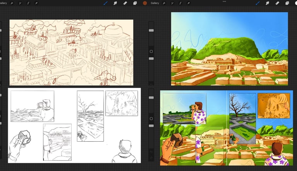Tap Modify square button beside green hill painting
Image resolution: width=297 pixels, height=171 pixels.
pos(151,51)
